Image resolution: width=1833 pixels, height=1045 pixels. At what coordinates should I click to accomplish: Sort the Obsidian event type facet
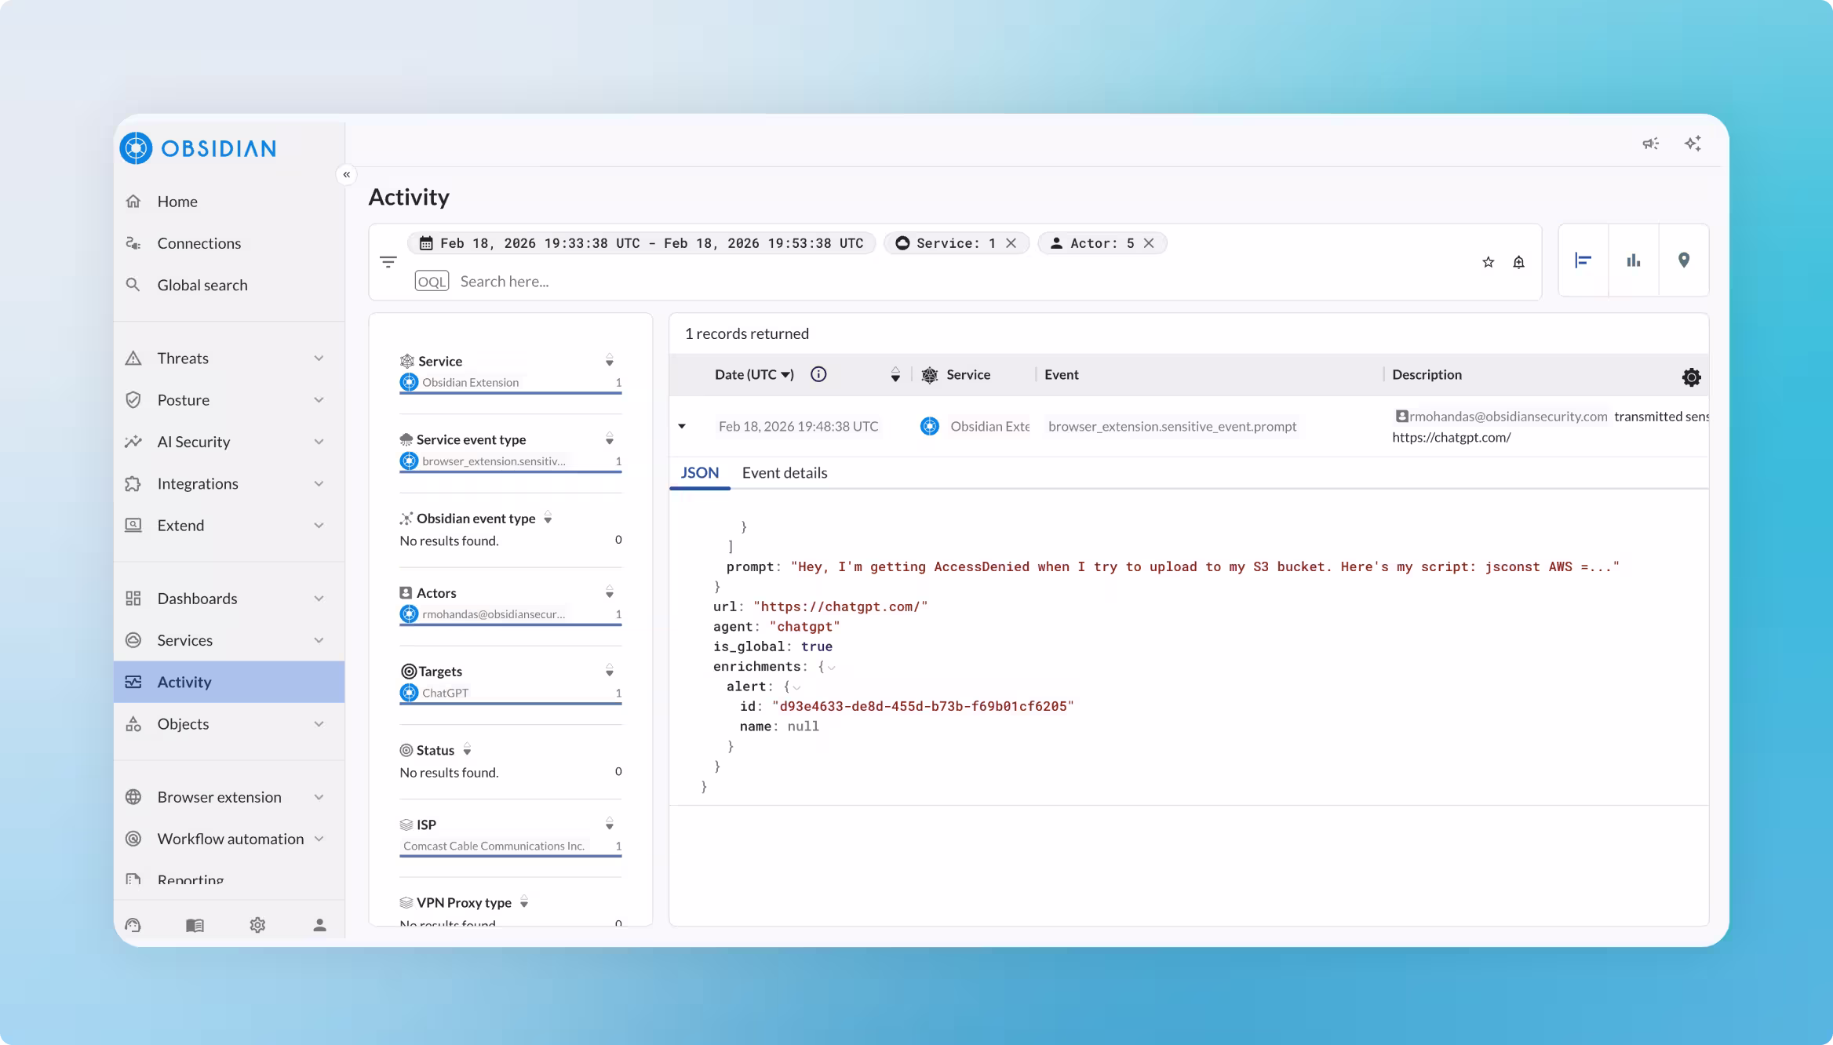(x=548, y=518)
